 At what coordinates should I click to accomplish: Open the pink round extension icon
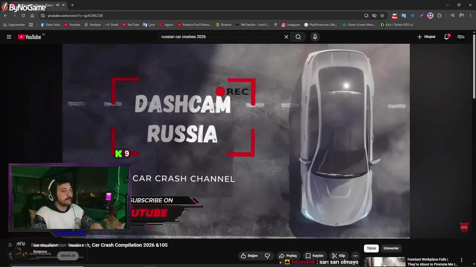tap(430, 16)
